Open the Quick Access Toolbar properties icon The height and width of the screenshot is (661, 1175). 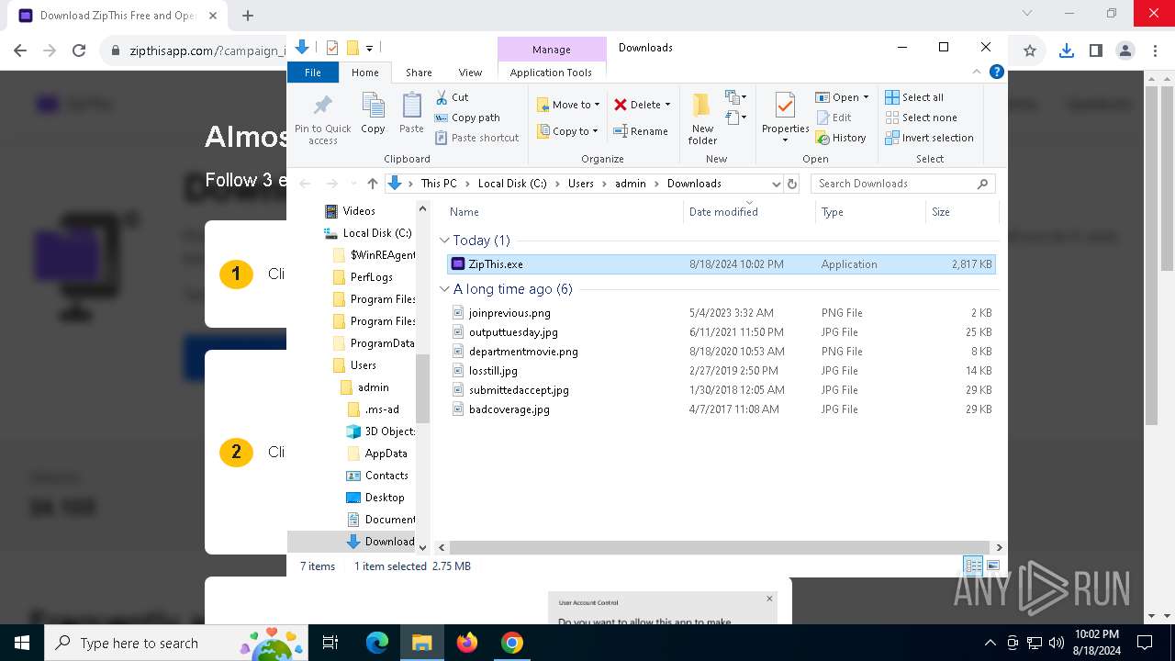332,48
